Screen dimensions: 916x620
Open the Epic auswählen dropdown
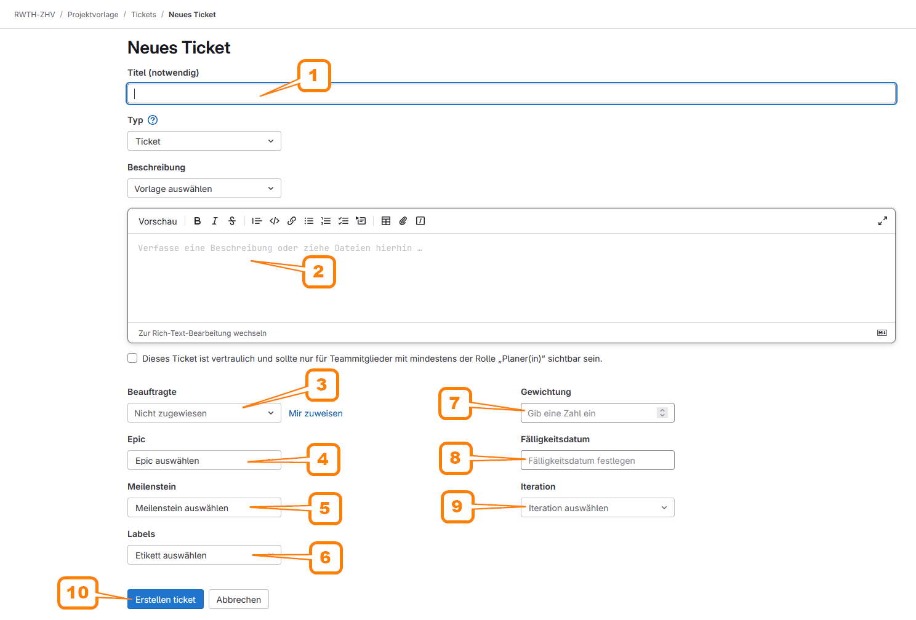[x=204, y=460]
